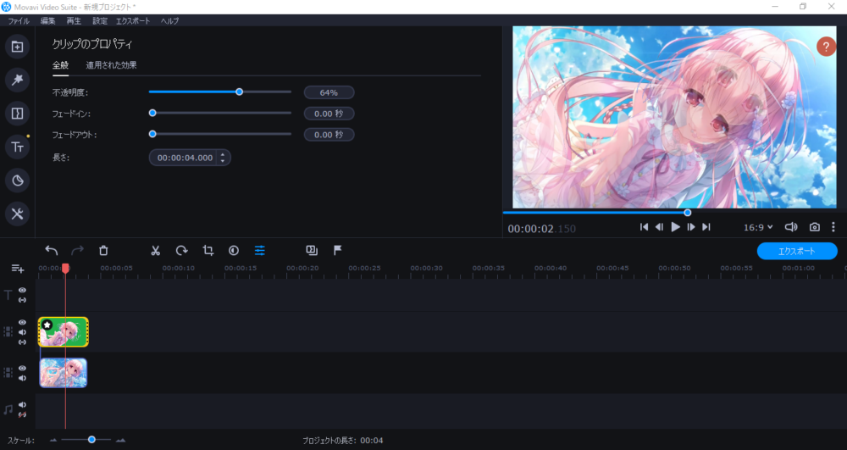The height and width of the screenshot is (450, 847).
Task: Open the filters magic wand panel
Action: point(17,80)
